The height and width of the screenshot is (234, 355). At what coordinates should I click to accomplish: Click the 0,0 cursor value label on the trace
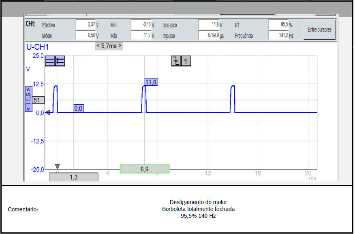[78, 108]
